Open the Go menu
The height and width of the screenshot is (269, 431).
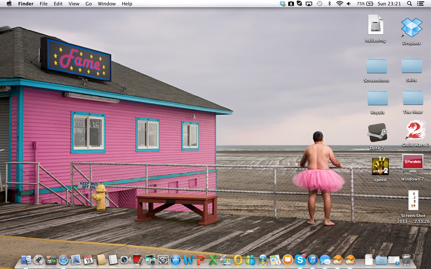[88, 4]
